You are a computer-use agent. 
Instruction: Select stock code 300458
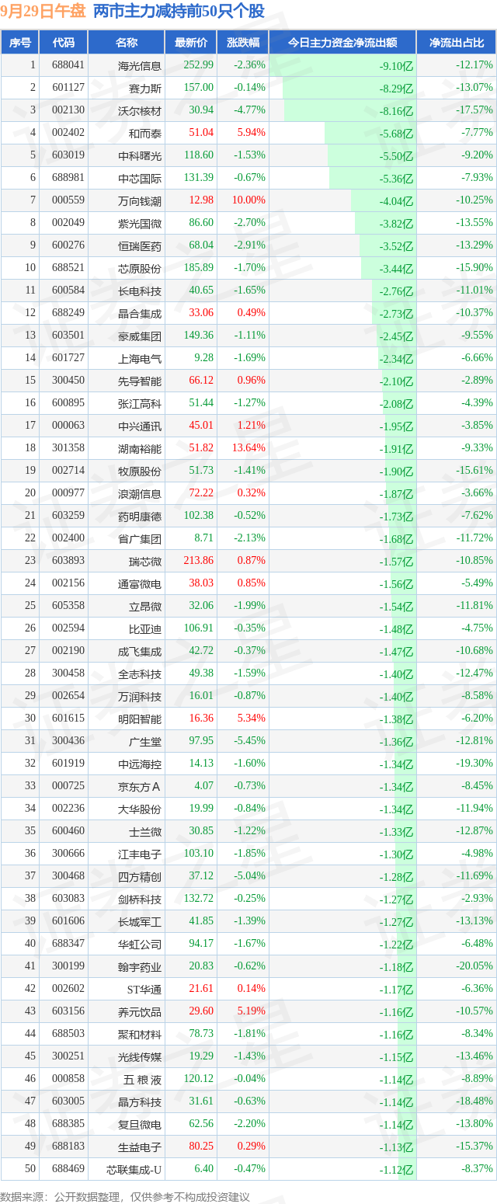[68, 673]
